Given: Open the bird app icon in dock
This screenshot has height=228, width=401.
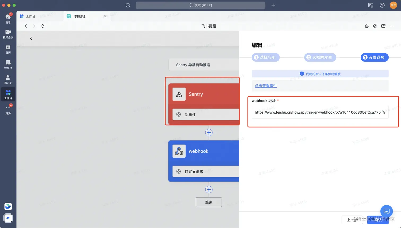Looking at the screenshot, I should click(8, 206).
